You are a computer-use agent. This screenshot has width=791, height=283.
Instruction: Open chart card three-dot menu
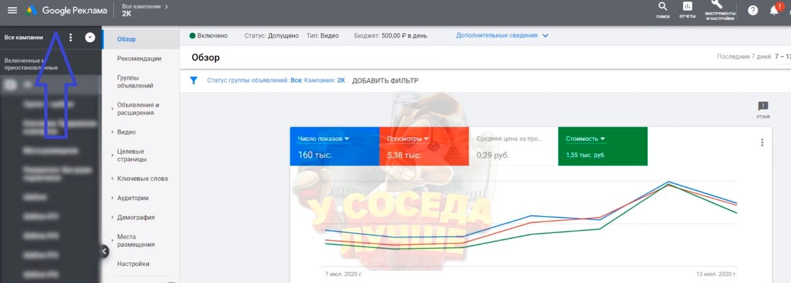[762, 143]
